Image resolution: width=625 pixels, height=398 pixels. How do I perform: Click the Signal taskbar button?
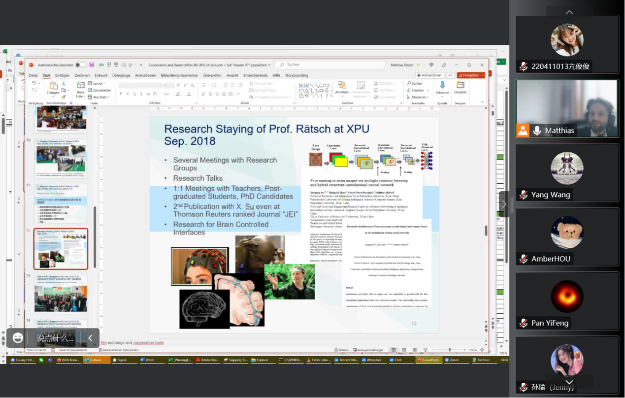(125, 360)
